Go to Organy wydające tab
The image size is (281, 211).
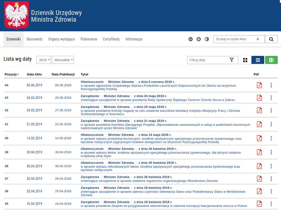(62, 39)
